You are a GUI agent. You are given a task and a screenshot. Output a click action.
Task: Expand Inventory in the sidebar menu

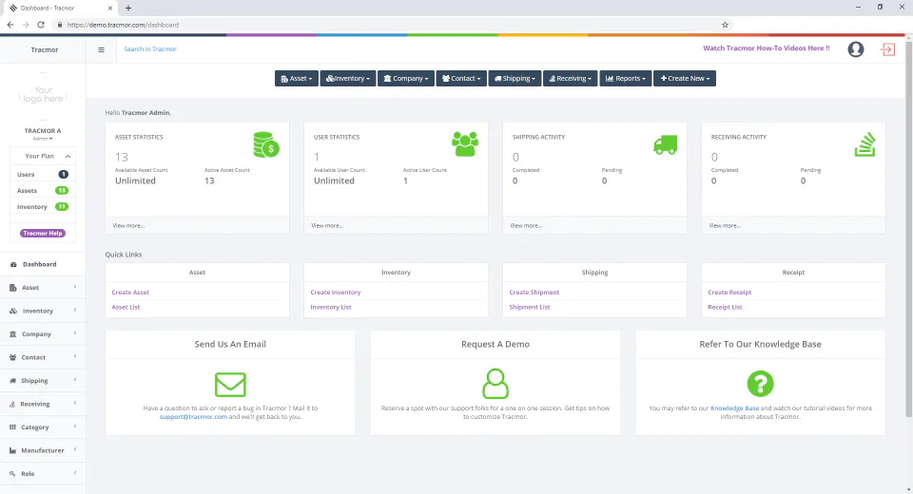[43, 311]
